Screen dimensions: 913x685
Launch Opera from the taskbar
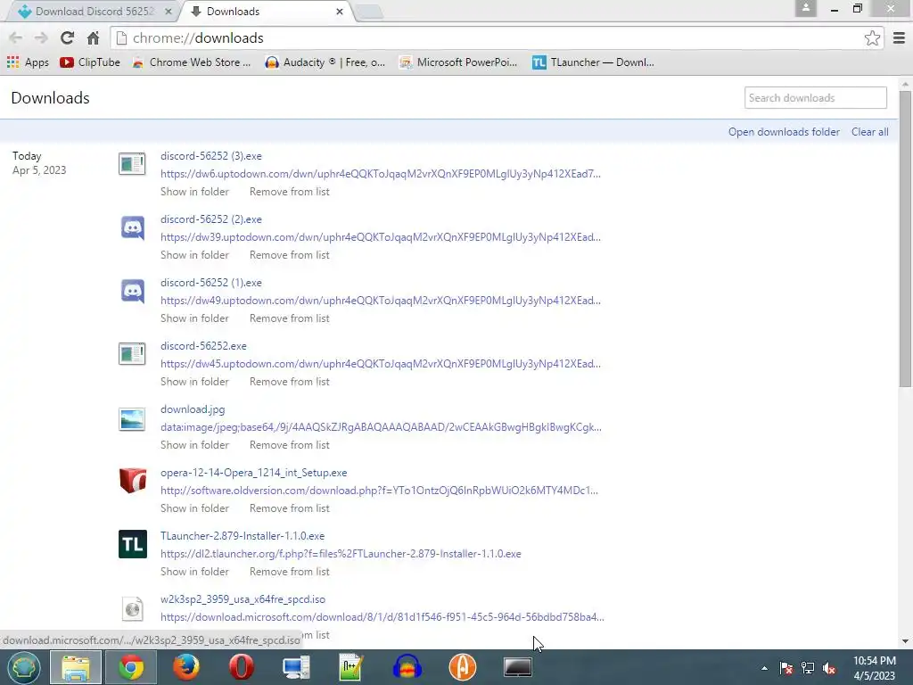pyautogui.click(x=241, y=667)
